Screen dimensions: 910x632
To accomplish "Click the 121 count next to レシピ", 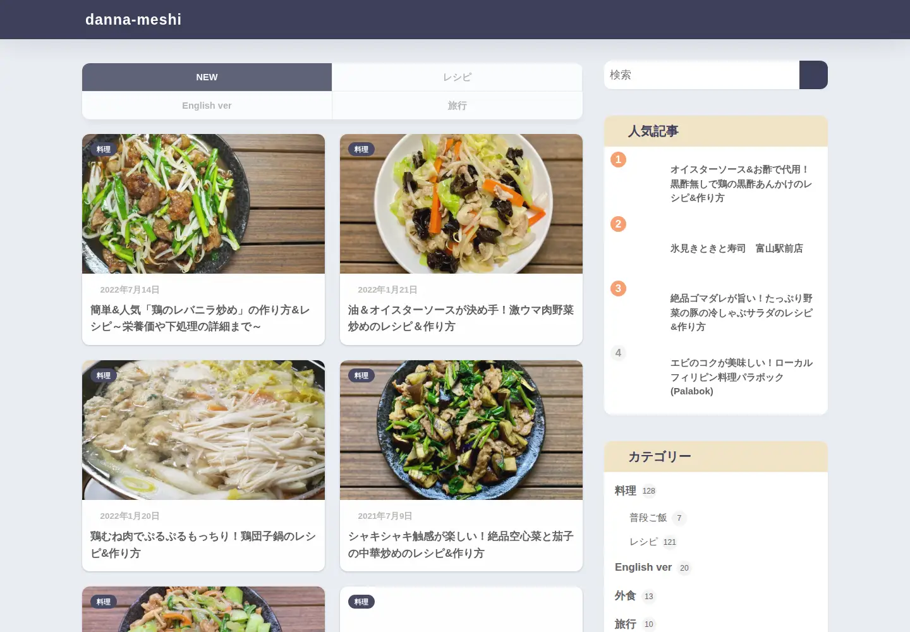I will point(670,542).
